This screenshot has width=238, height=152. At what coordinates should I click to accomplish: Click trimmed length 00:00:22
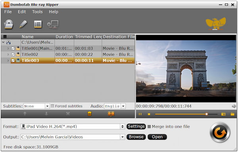click(x=84, y=55)
